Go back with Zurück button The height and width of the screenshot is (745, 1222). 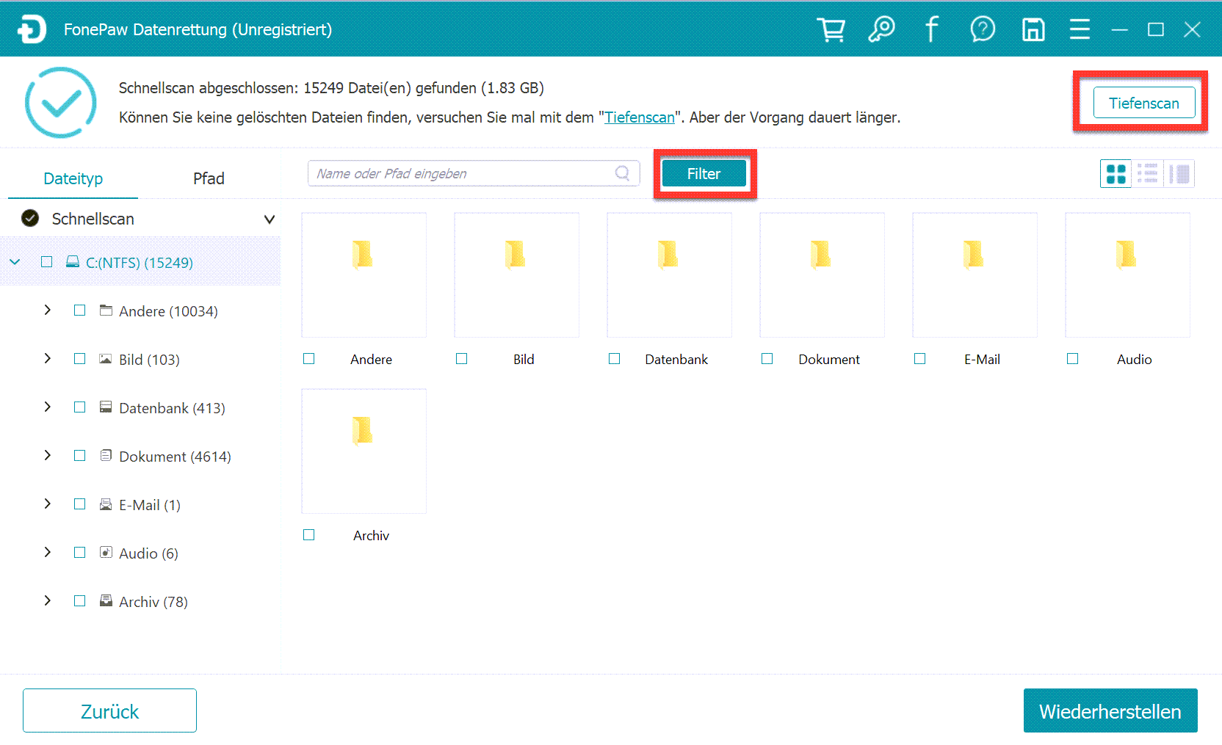(109, 711)
